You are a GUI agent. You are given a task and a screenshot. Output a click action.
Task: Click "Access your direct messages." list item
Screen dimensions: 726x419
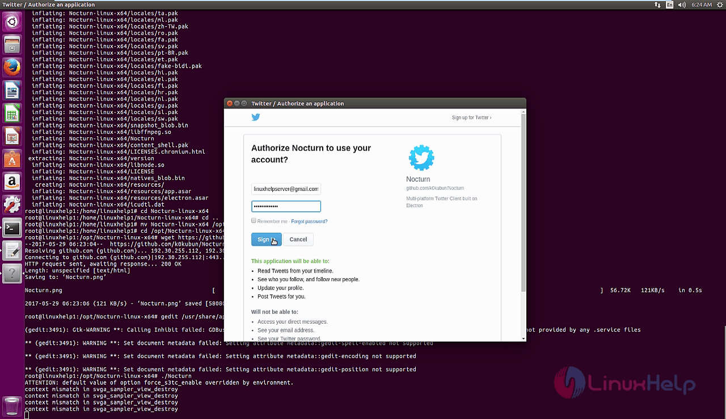pos(293,322)
